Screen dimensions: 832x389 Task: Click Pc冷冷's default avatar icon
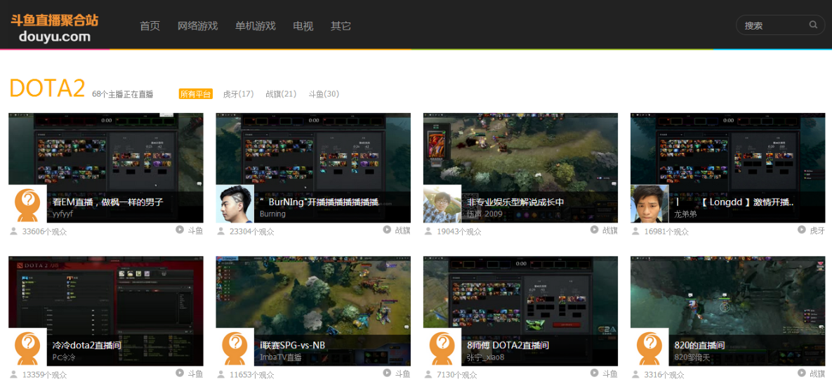[27, 347]
